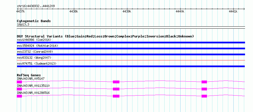Image resolution: width=253 pixels, height=112 pixels.
Task: Click the chr16:4436932..4441209 region label
Action: pos(36,6)
